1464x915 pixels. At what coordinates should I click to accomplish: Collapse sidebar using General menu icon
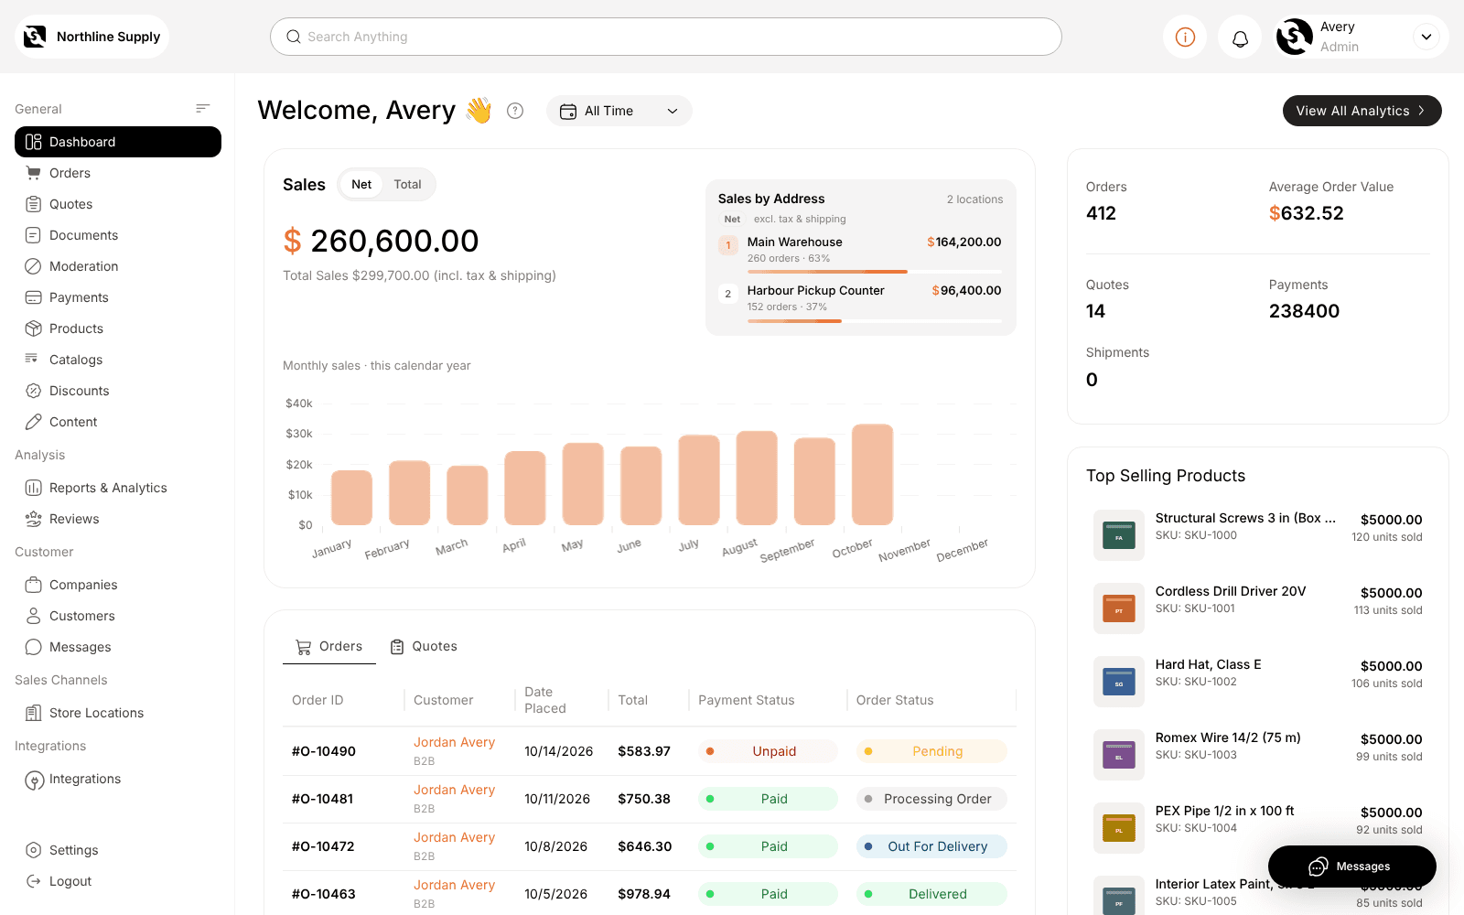pyautogui.click(x=203, y=109)
